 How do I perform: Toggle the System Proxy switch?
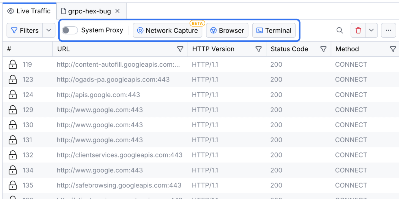(x=69, y=30)
